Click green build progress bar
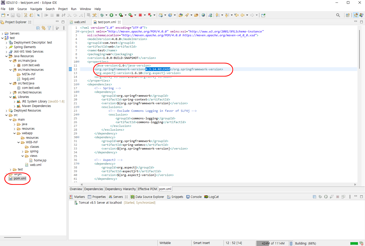The height and width of the screenshot is (246, 365). (354, 243)
